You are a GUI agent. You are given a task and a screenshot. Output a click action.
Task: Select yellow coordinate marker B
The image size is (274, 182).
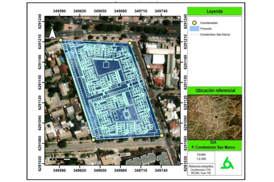coord(130,43)
